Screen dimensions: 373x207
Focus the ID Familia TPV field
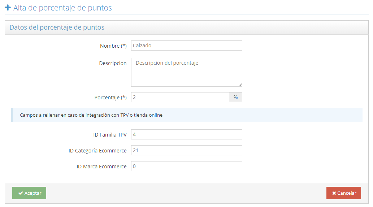[186, 134]
